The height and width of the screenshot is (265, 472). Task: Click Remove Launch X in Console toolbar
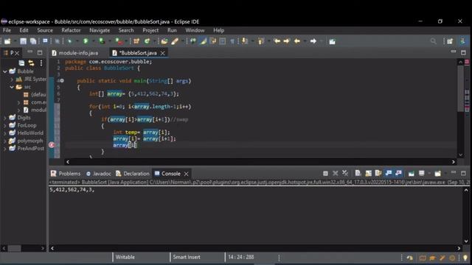pyautogui.click(x=336, y=174)
